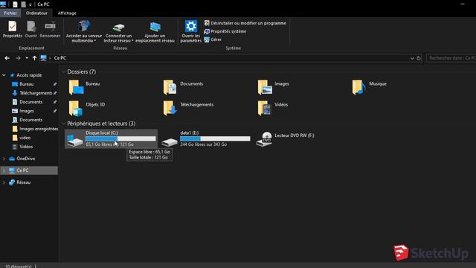Screen dimensions: 476x268
Task: Click Ce PC in the address bar
Action: point(60,58)
